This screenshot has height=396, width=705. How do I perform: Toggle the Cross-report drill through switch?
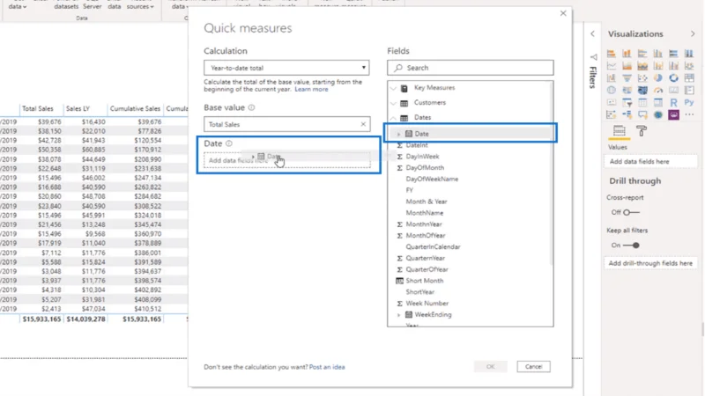[631, 212]
